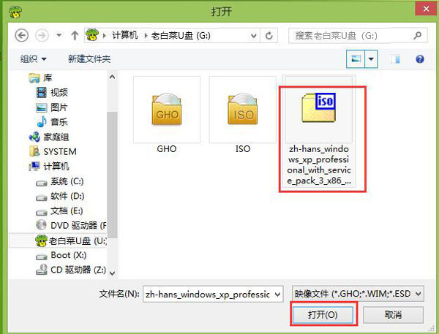The width and height of the screenshot is (439, 334).
Task: Open the Help question mark icon
Action: pyautogui.click(x=420, y=59)
